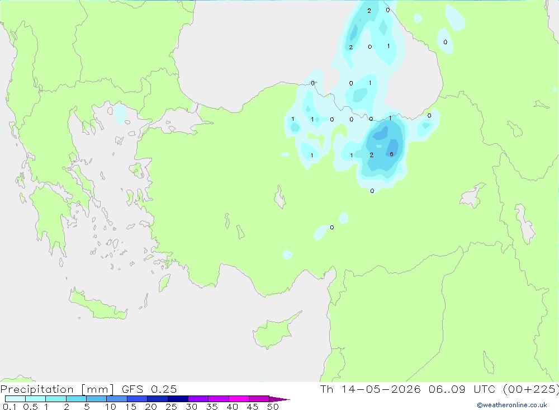Click the 10–15 mm blue legend swatch
Screen dimensions: 559x410
pos(117,399)
